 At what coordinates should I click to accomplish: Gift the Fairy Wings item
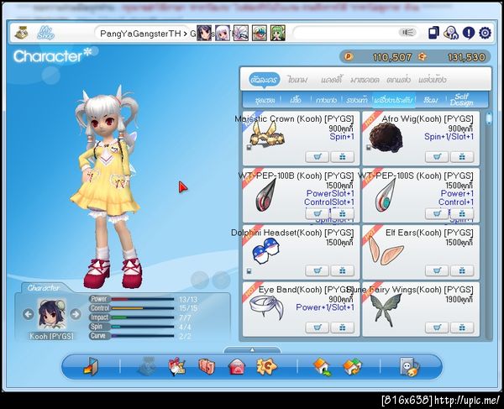462,328
